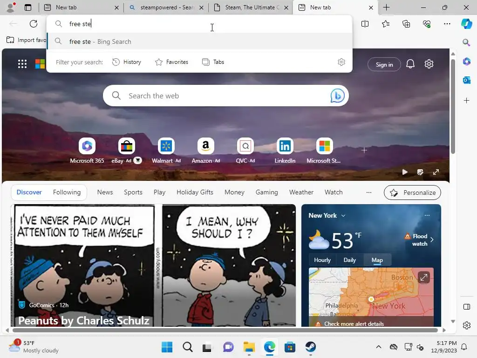
Task: Open Collections icon in toolbar
Action: click(x=406, y=24)
